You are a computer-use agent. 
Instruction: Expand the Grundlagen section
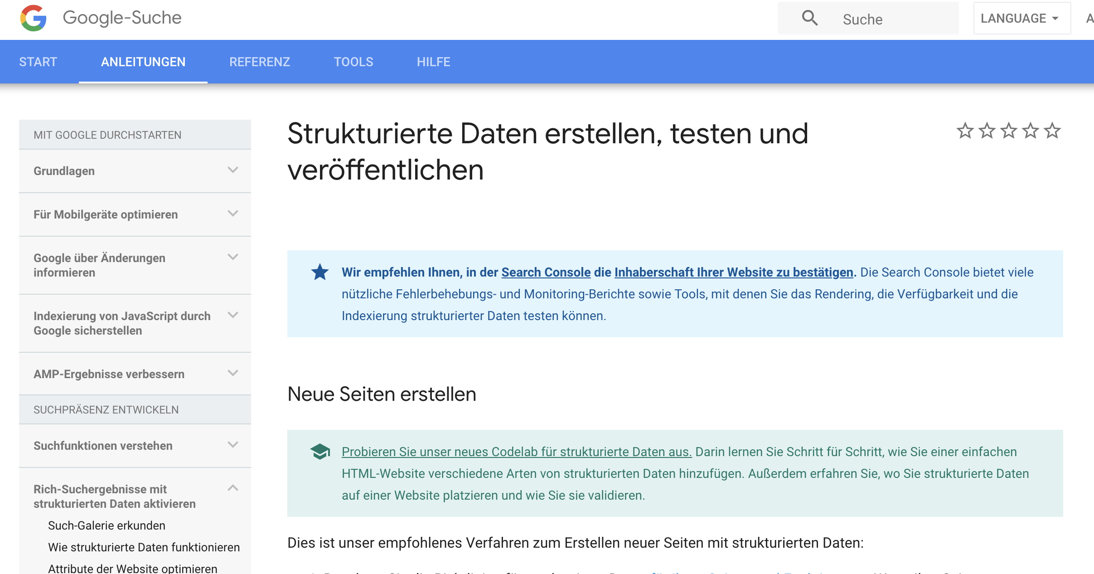(x=233, y=170)
